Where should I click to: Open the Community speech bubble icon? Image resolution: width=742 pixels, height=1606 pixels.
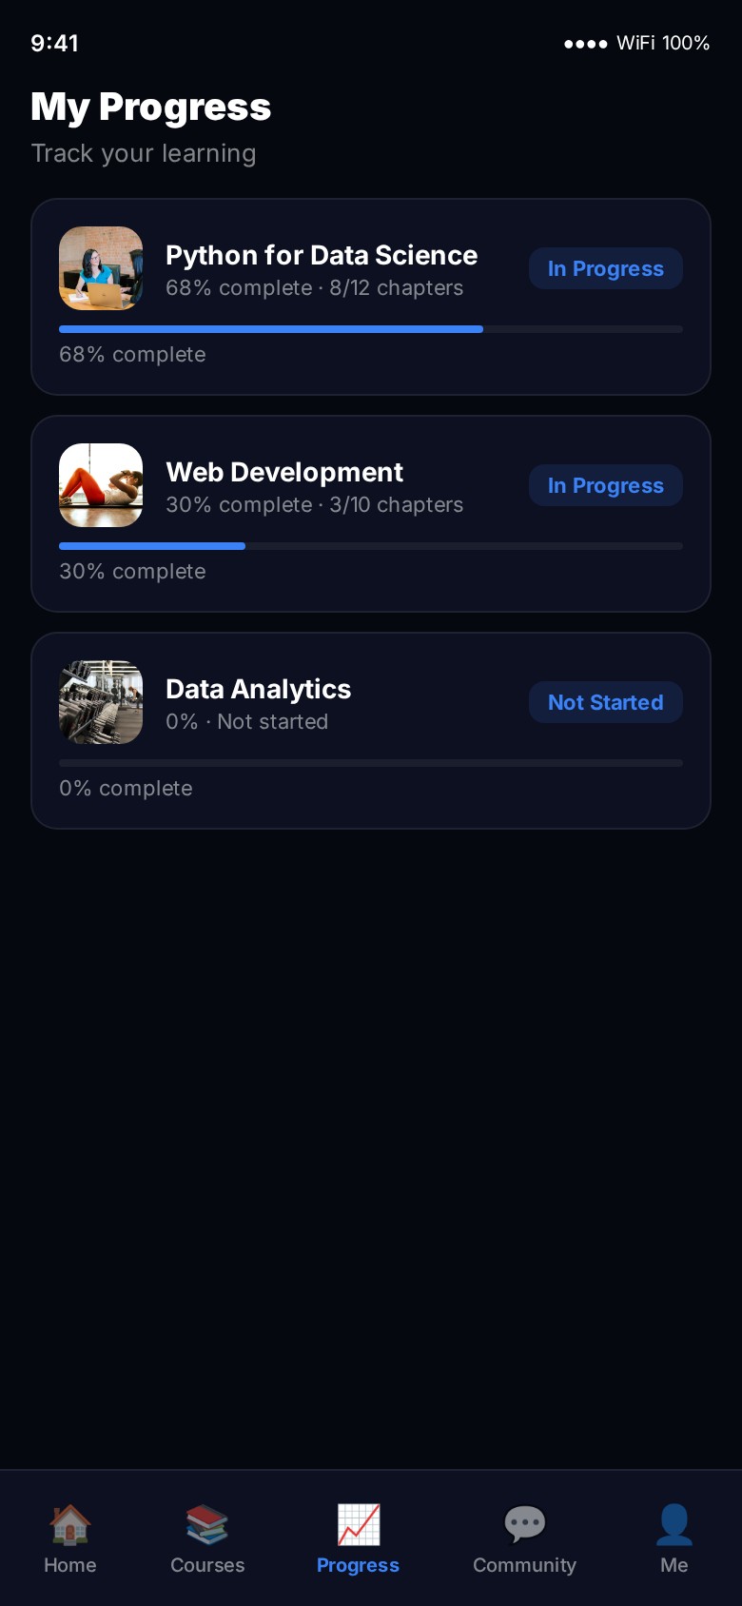[x=524, y=1524]
